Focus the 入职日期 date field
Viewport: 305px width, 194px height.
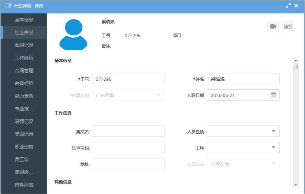[243, 95]
